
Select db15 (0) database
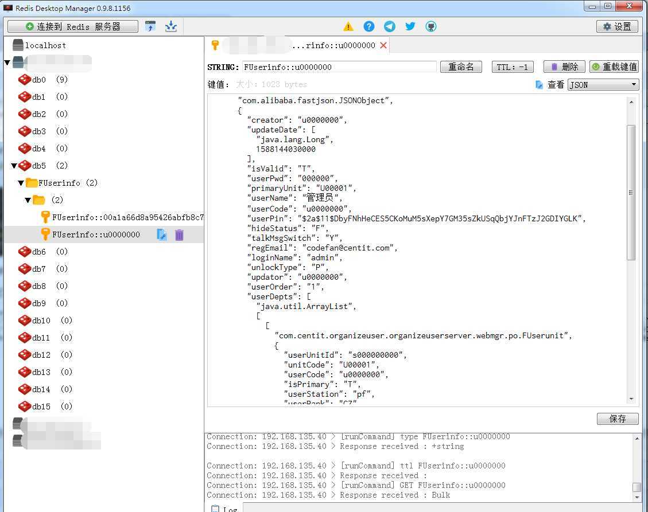tap(52, 407)
